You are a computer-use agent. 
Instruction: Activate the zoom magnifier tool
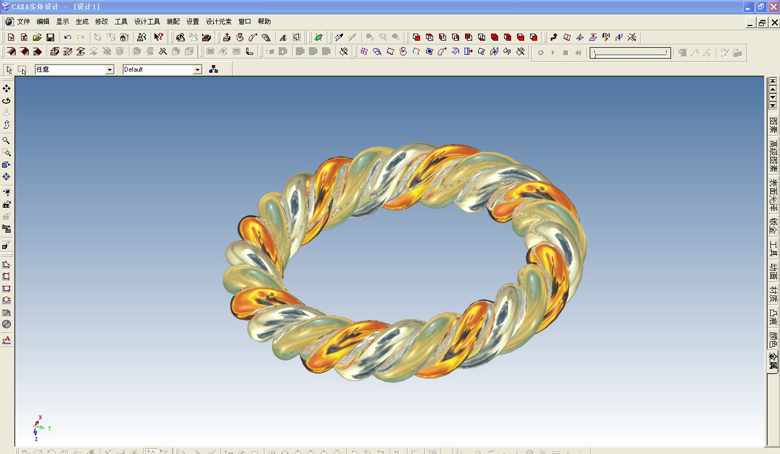click(7, 140)
